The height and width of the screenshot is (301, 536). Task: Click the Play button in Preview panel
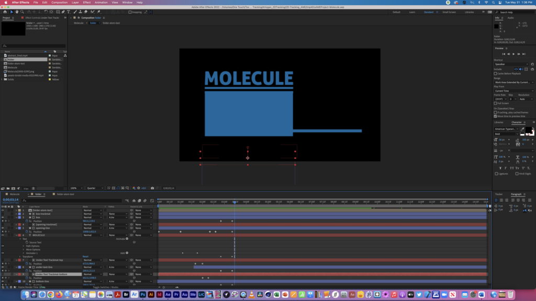pos(513,54)
